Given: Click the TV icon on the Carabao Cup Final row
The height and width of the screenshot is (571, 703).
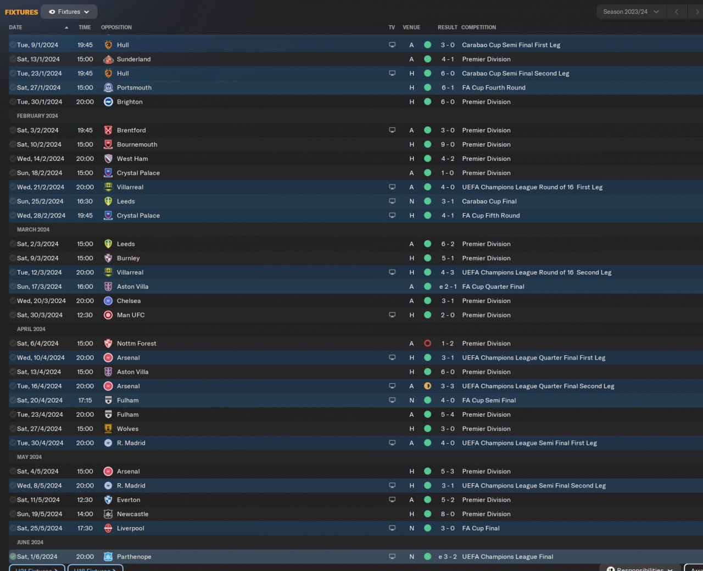Looking at the screenshot, I should [392, 201].
